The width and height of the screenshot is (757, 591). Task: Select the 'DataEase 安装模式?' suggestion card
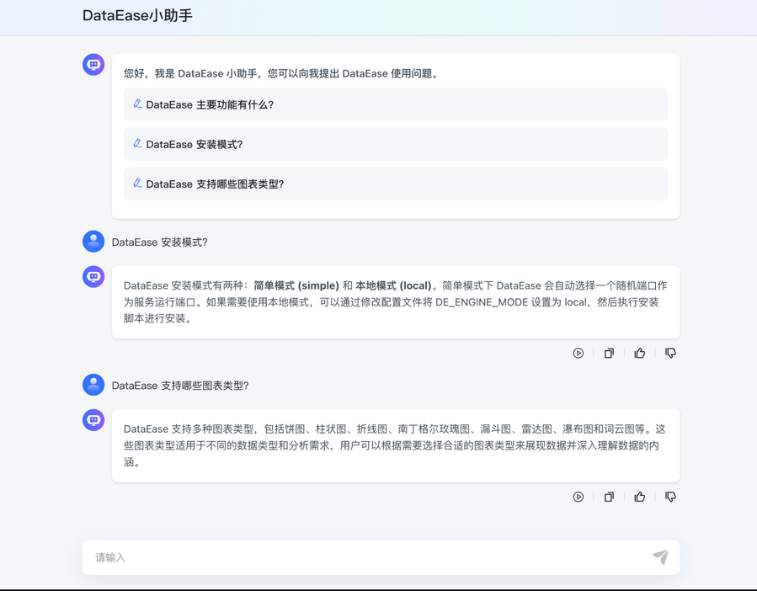click(x=396, y=144)
